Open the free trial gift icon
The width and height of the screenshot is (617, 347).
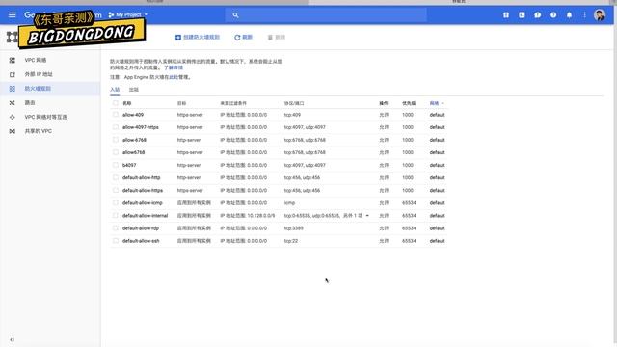pos(506,15)
